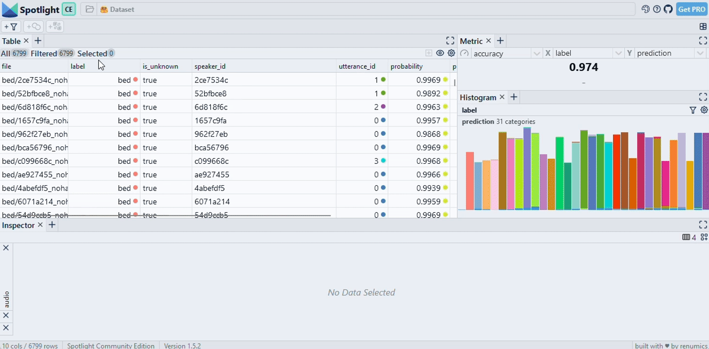Change the inspector column count (4)

click(689, 237)
